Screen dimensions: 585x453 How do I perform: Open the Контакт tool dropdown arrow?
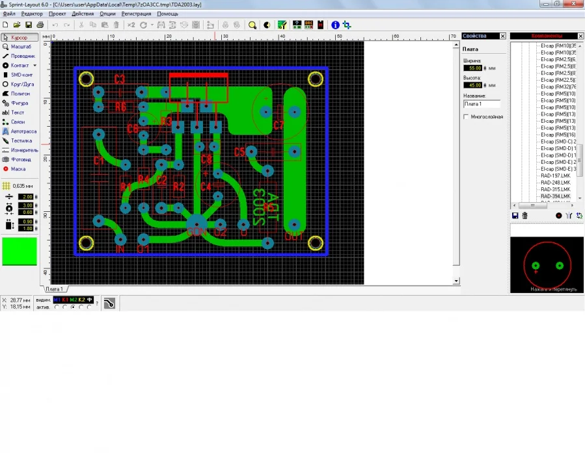pos(35,66)
